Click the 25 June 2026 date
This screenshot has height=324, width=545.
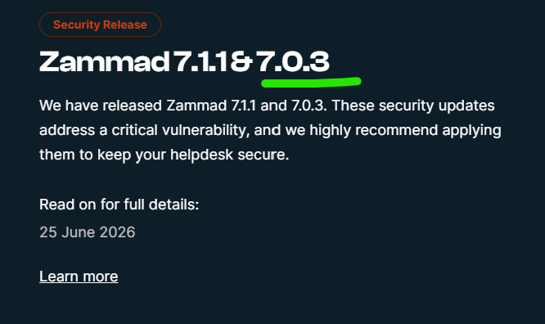(x=88, y=232)
